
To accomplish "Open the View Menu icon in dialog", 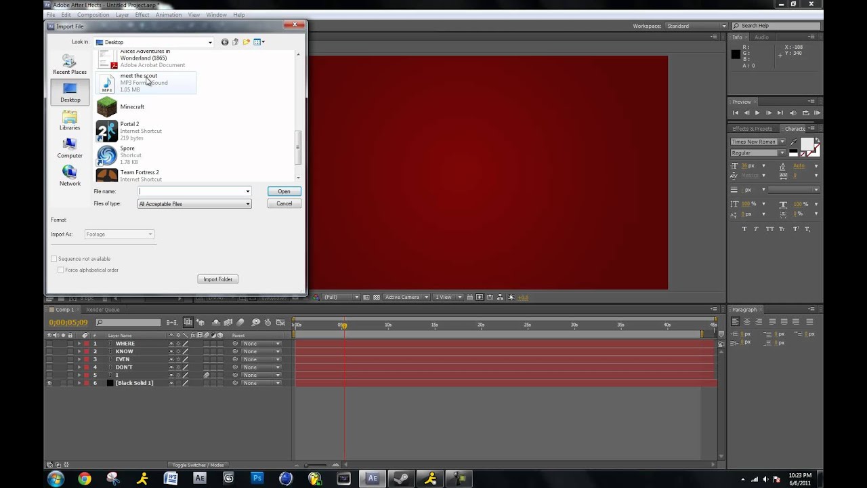I will tap(259, 42).
